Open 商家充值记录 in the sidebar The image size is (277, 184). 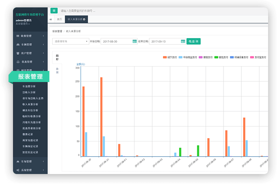30,140
